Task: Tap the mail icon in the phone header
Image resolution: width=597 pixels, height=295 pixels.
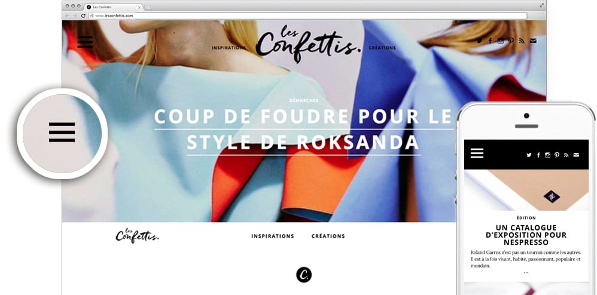Action: click(576, 155)
